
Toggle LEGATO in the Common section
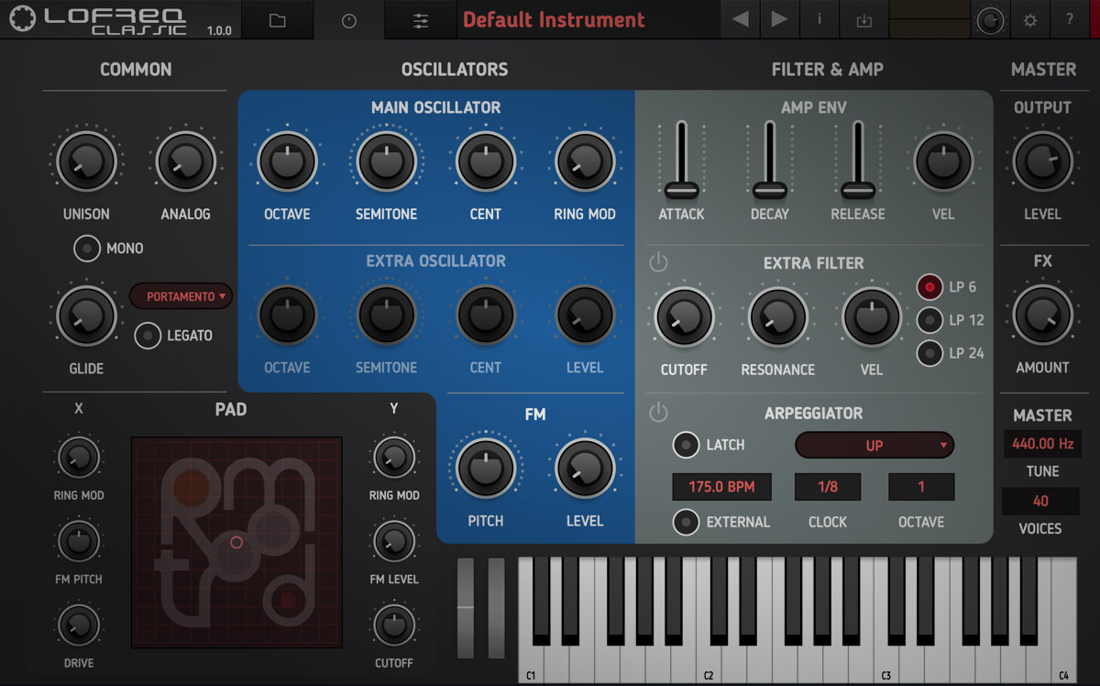(x=148, y=336)
